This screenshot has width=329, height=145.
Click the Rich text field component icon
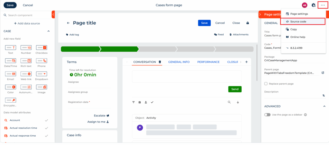(26, 61)
